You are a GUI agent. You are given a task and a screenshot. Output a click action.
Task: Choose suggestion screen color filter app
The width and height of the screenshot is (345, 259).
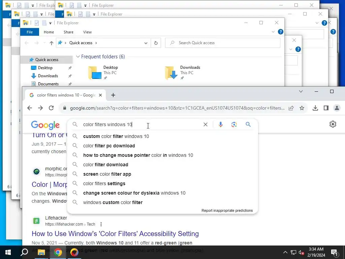click(162, 174)
